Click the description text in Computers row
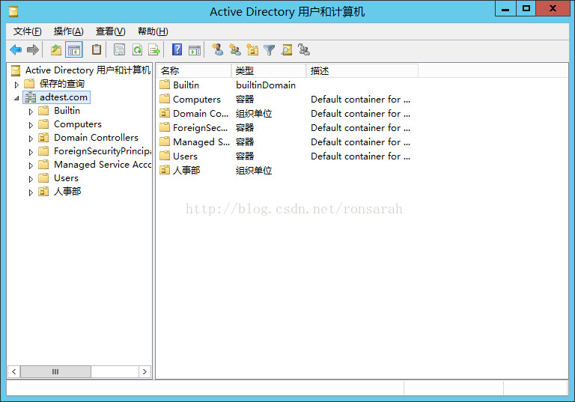 pos(360,100)
